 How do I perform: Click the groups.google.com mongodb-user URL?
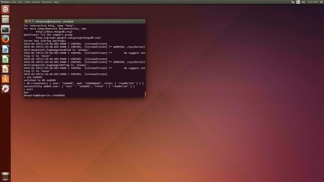click(68, 38)
